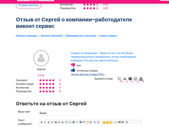Insert the grinning face emoticon
This screenshot has height=127, width=169.
click(x=111, y=122)
